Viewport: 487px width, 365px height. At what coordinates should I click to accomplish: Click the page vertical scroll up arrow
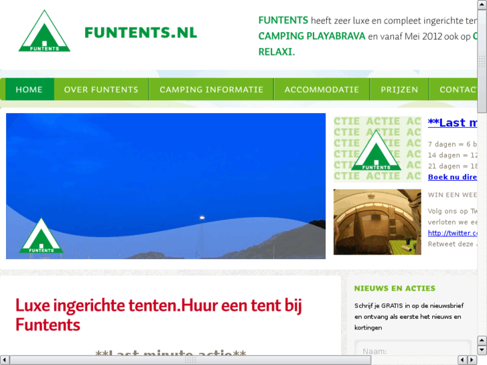tap(482, 4)
